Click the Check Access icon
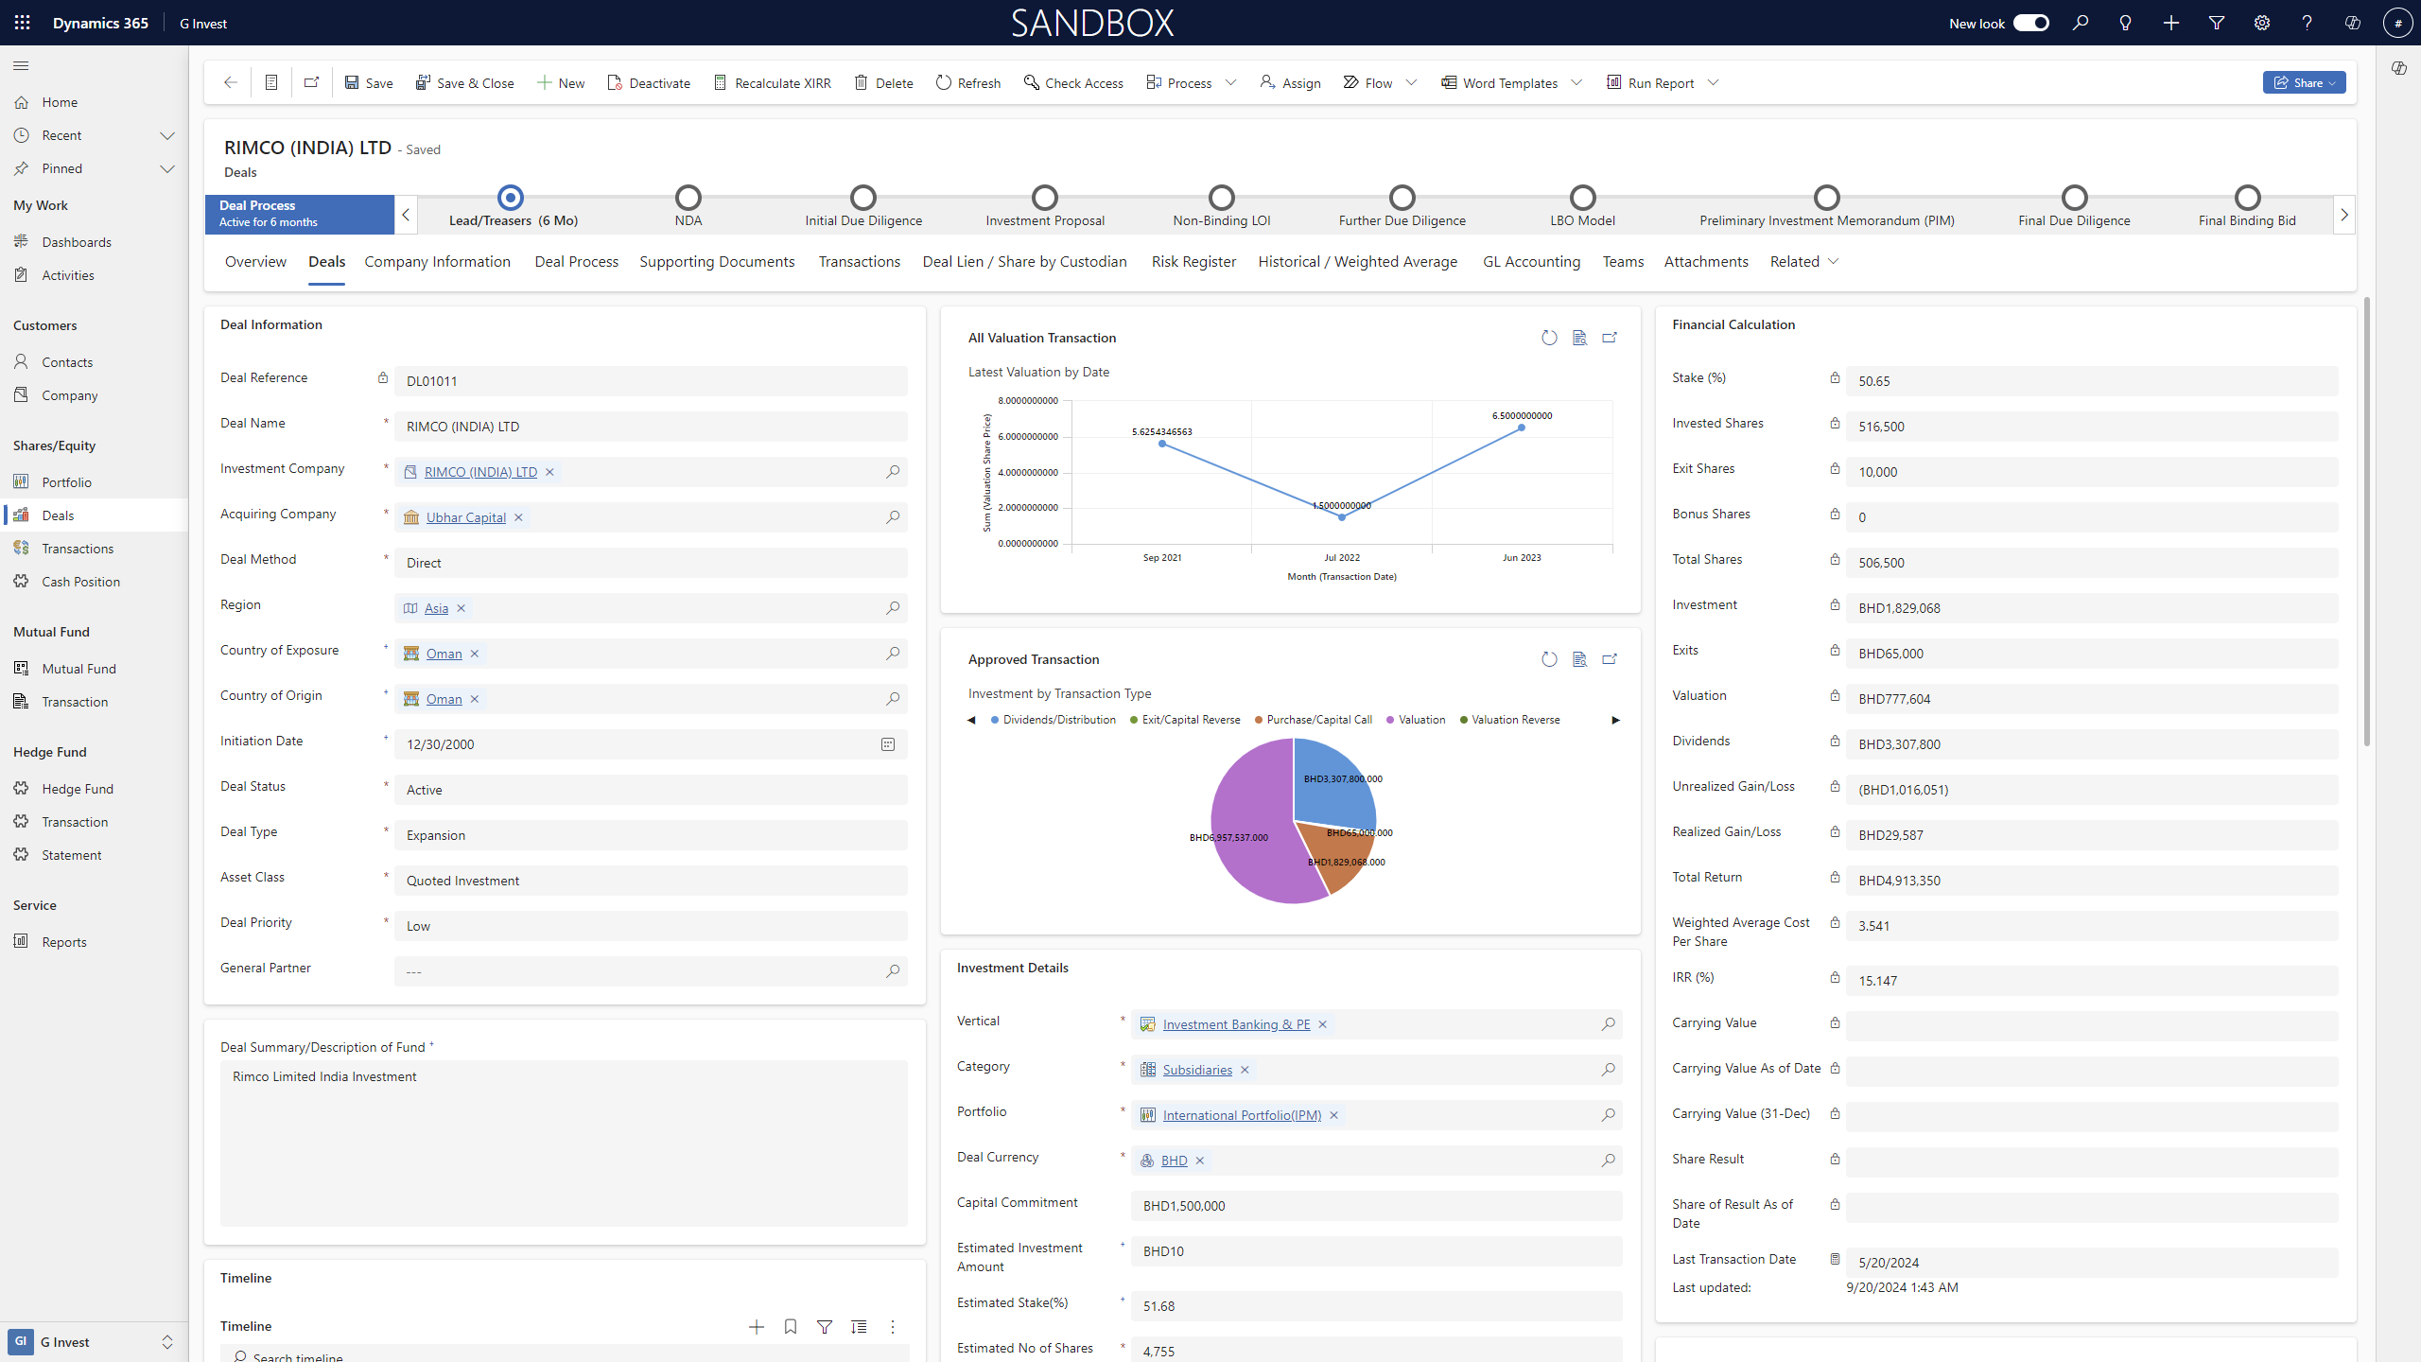This screenshot has width=2421, height=1362. tap(1031, 83)
